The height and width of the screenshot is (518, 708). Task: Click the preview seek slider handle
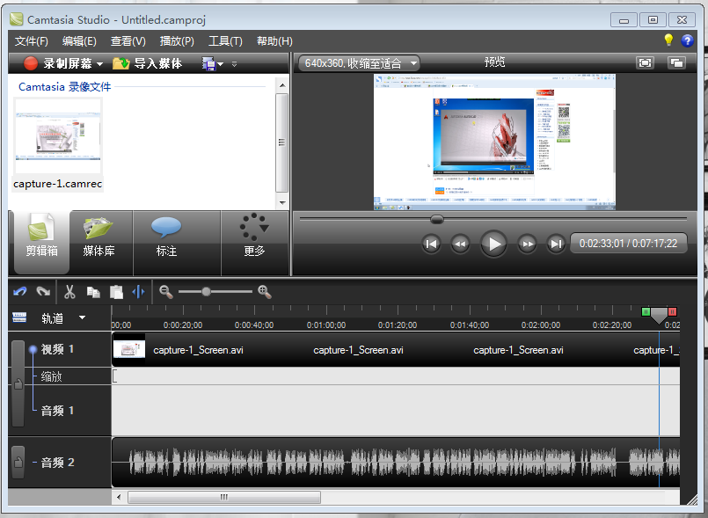[436, 220]
